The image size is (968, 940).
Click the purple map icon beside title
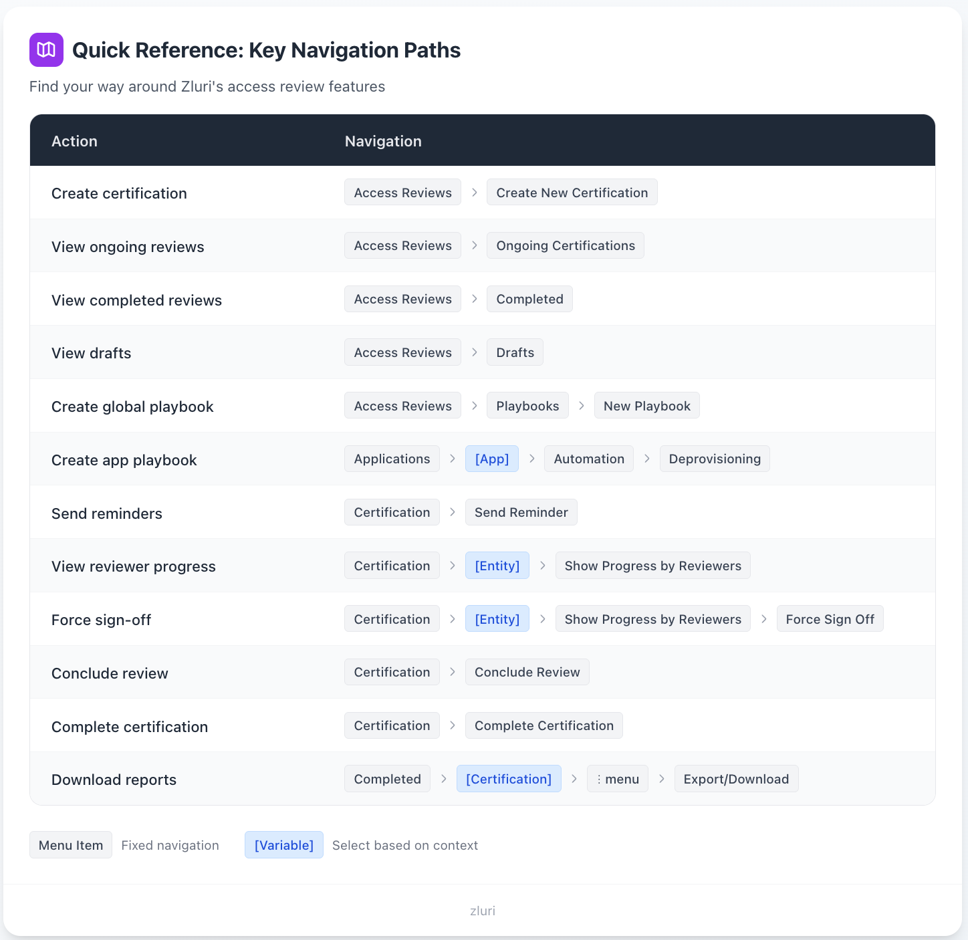pyautogui.click(x=46, y=49)
